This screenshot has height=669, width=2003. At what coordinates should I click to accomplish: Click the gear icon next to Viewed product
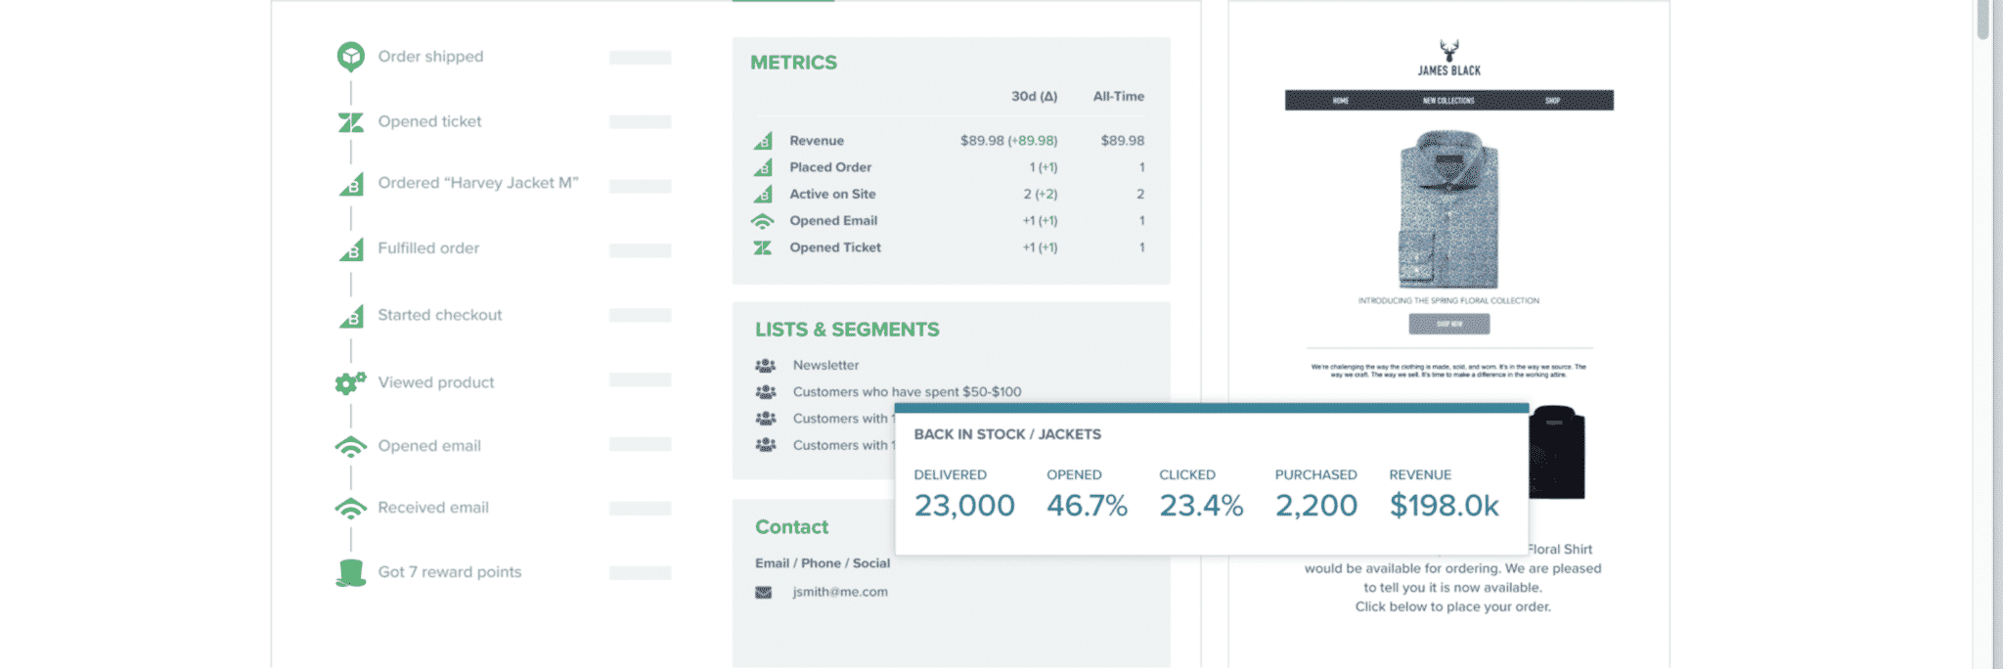350,382
